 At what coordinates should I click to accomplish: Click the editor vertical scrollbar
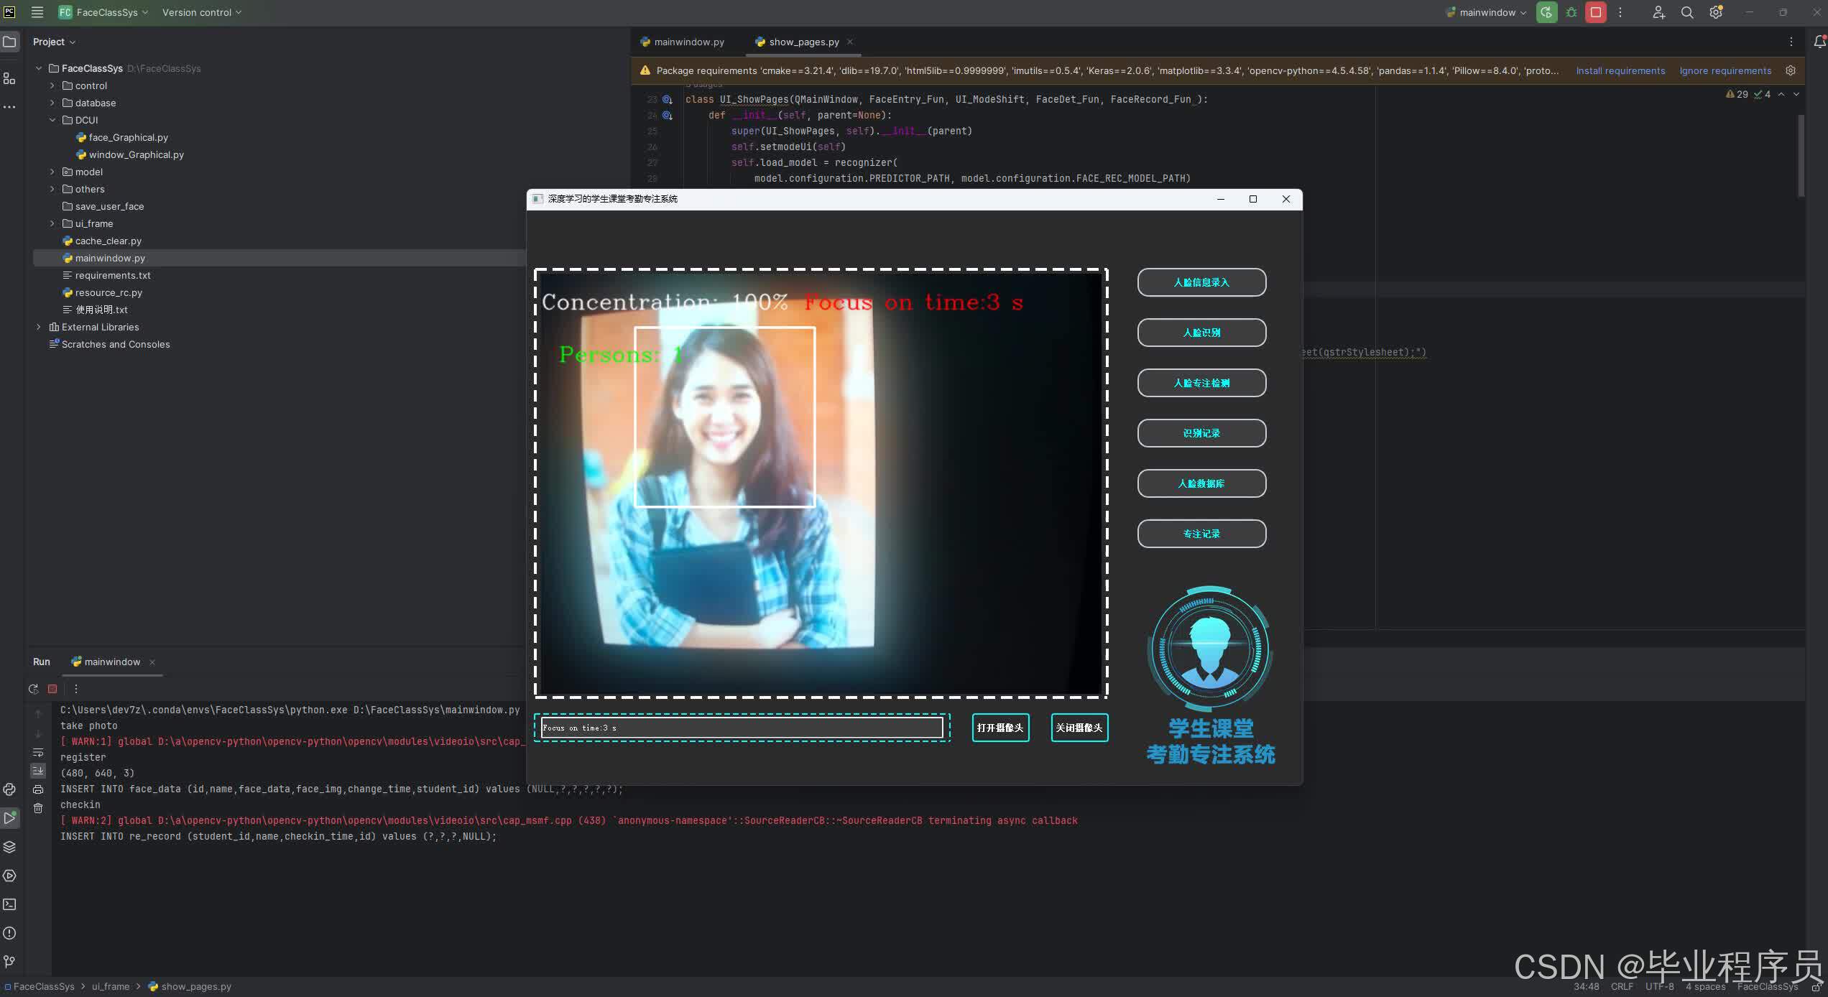point(1801,155)
